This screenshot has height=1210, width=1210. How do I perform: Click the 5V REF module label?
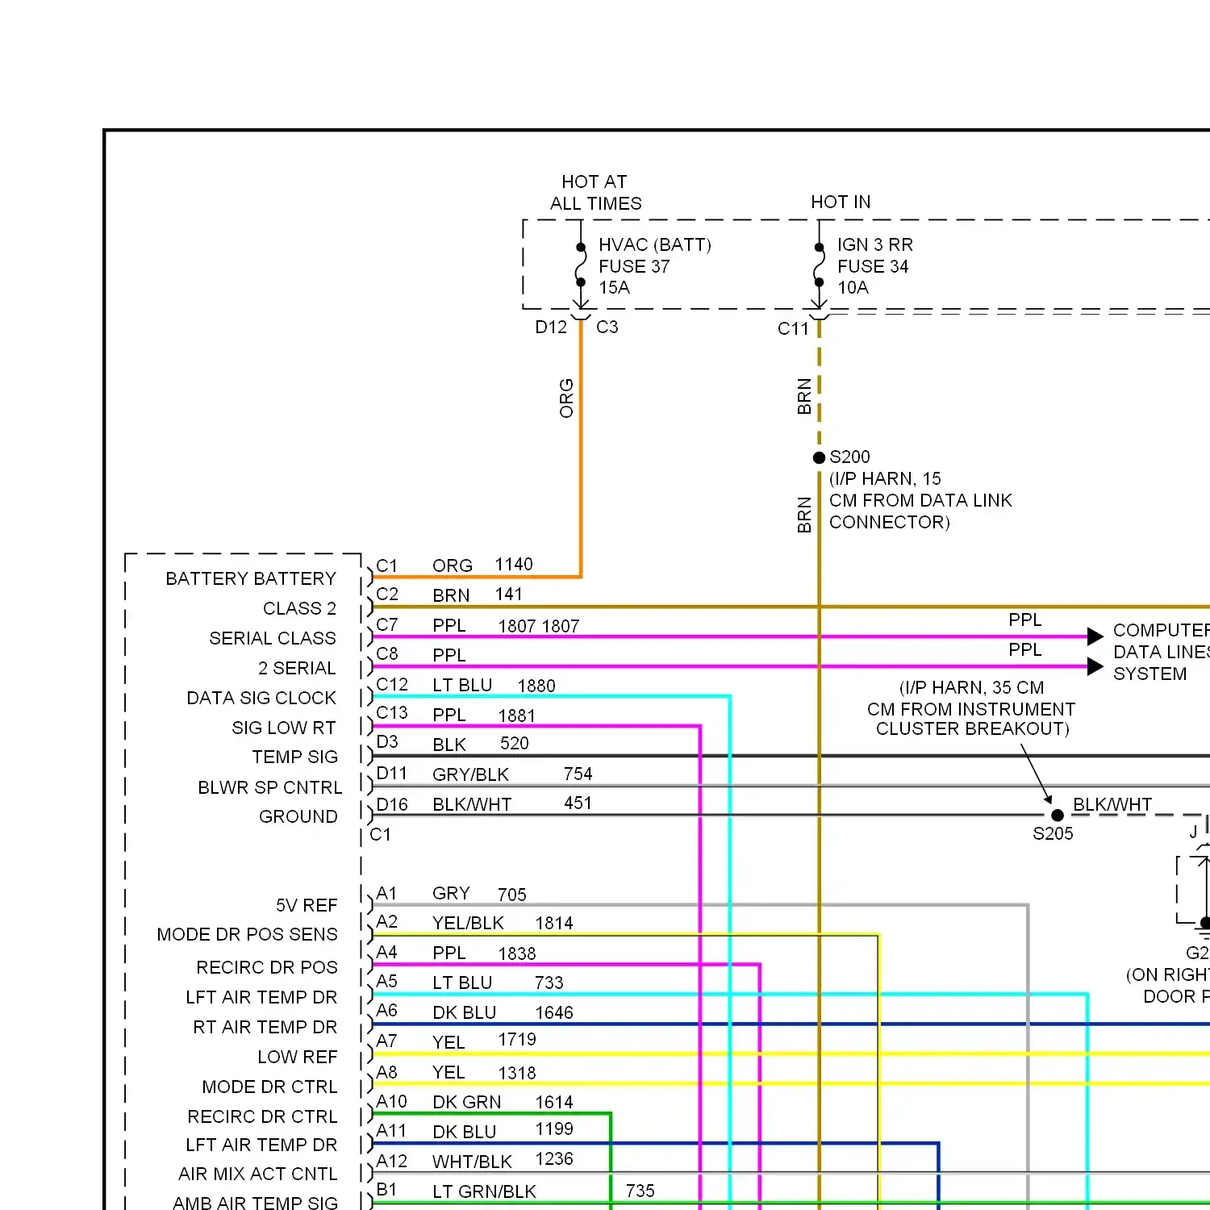click(307, 905)
